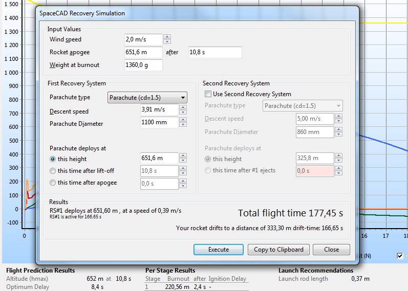Viewport: 408px width, 291px height.
Task: Click Optimum Delay value 8,4 s
Action: [x=97, y=287]
